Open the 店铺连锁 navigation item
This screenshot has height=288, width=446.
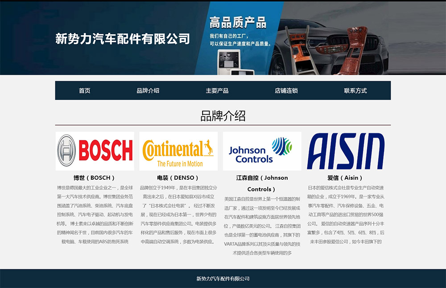click(286, 91)
